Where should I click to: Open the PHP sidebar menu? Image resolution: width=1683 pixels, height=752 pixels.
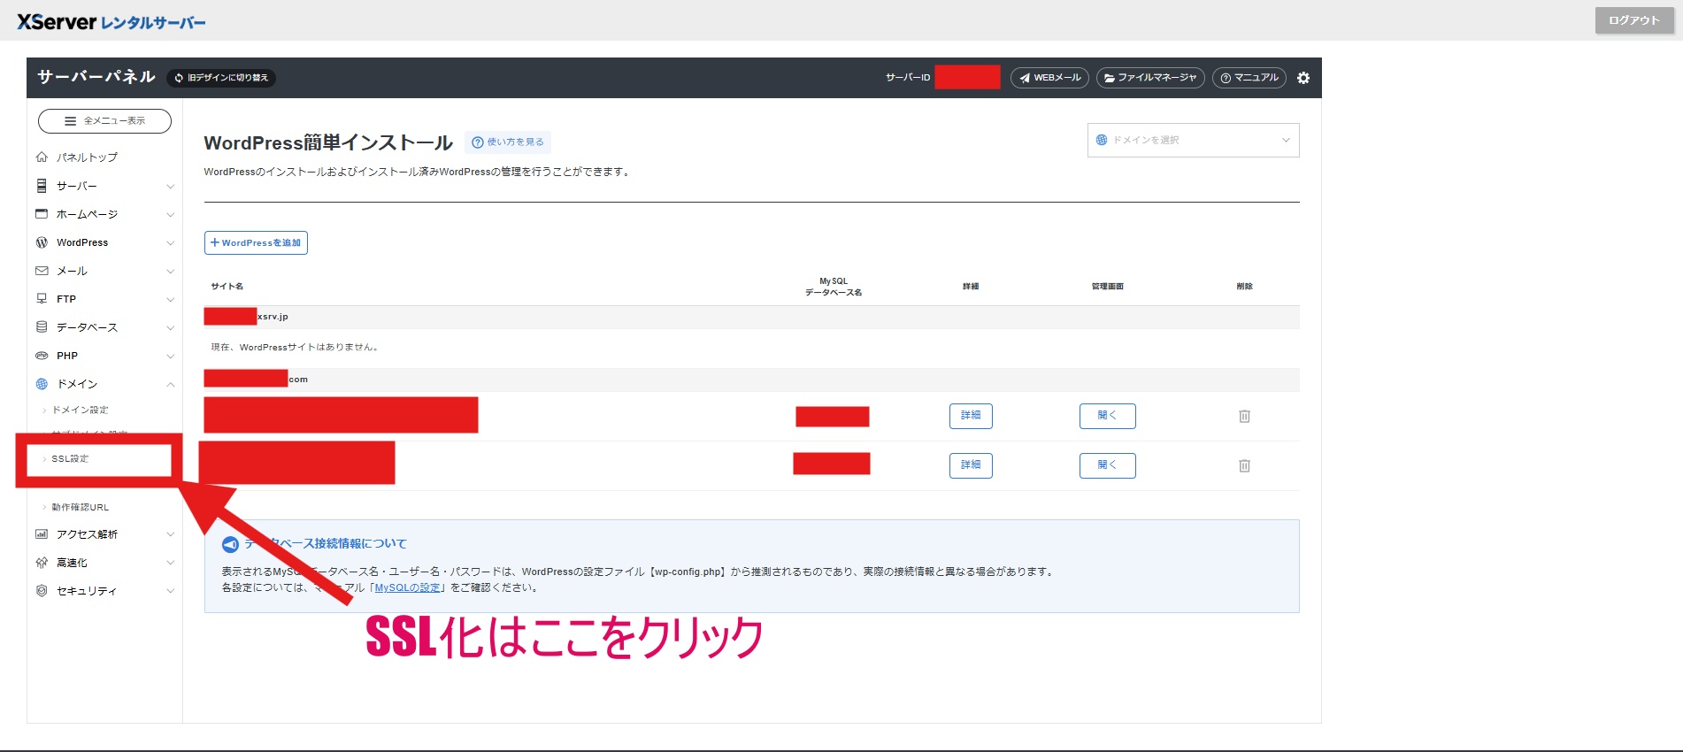pos(67,356)
